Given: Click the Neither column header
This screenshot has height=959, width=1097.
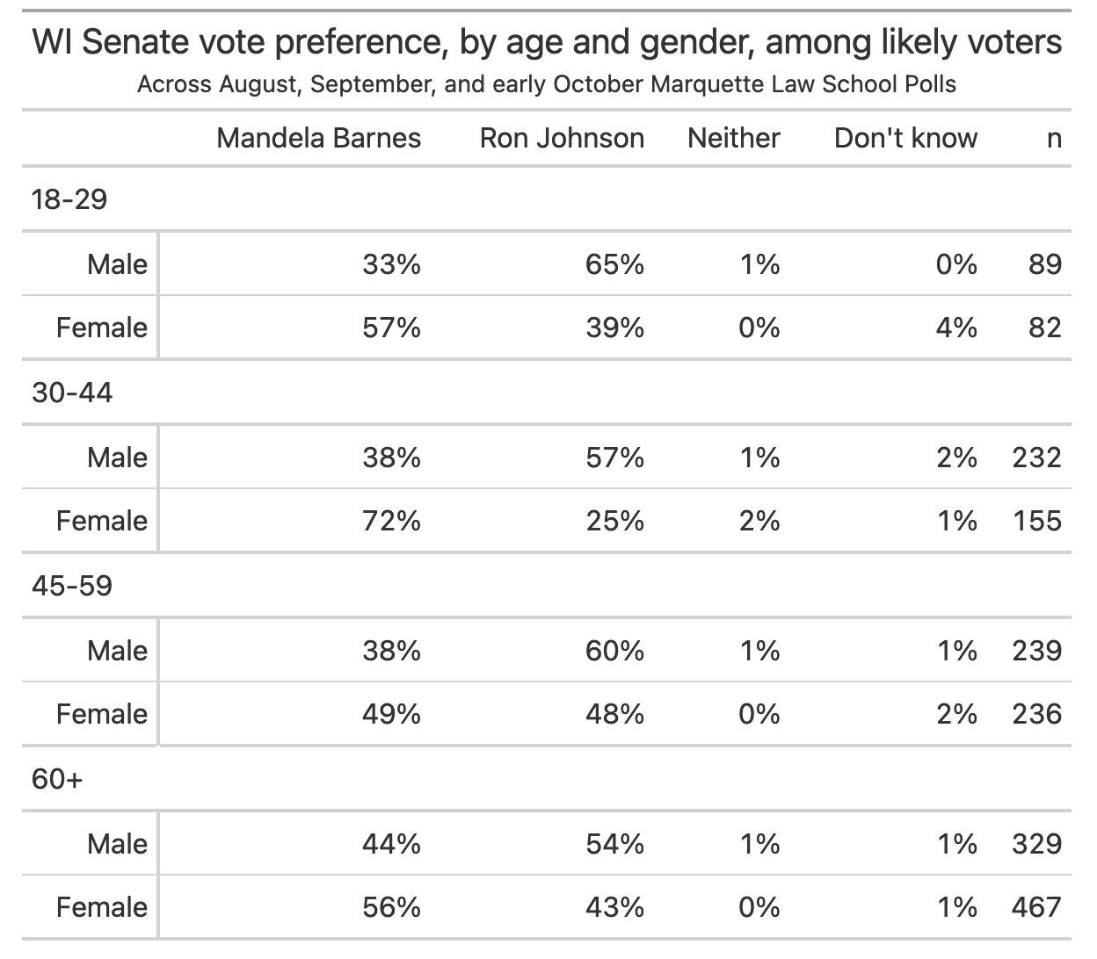Looking at the screenshot, I should click(x=733, y=138).
